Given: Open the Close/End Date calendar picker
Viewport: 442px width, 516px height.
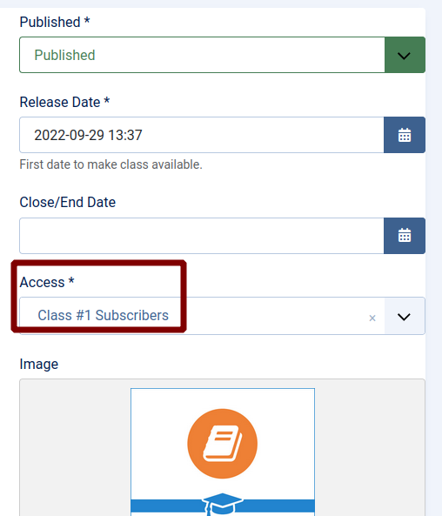Looking at the screenshot, I should point(405,236).
